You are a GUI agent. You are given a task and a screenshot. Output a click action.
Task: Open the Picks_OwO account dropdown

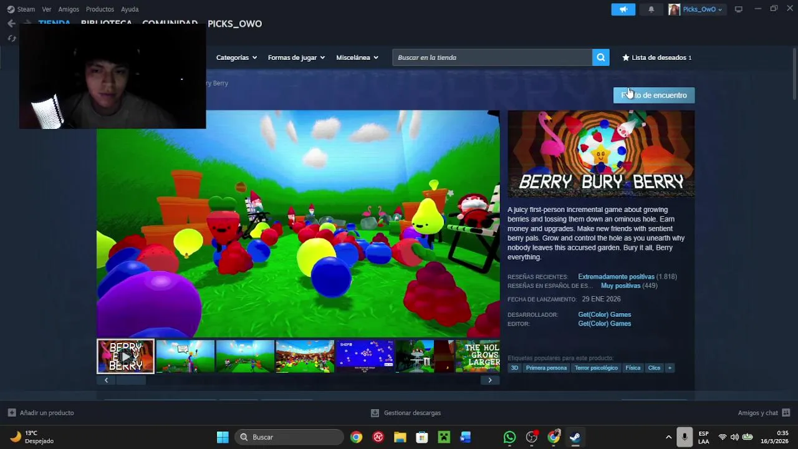pyautogui.click(x=703, y=9)
